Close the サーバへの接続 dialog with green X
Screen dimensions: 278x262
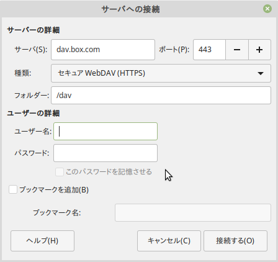tap(267, 9)
